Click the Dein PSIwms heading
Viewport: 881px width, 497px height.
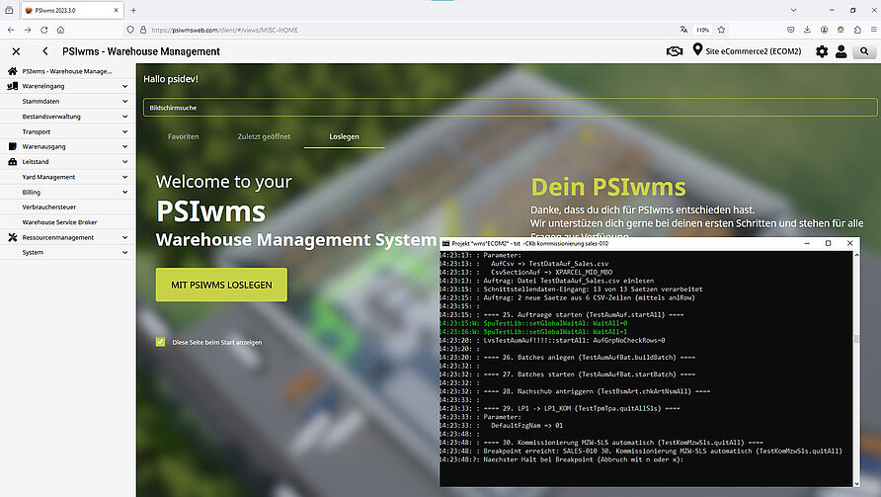pyautogui.click(x=608, y=187)
